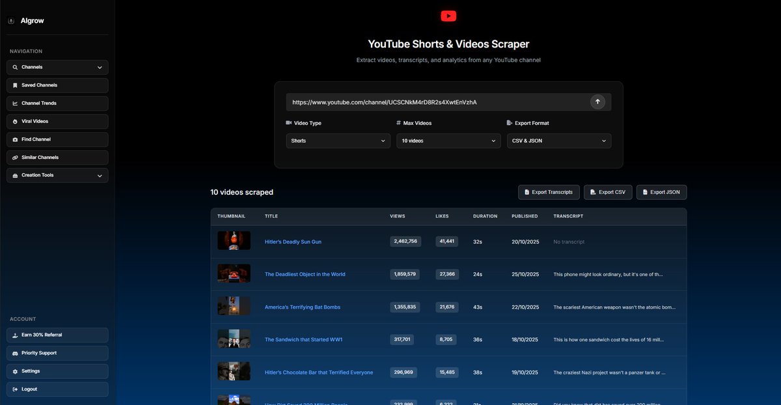Click the thumbnail of America's Terrifying Bat Bombs
Screen dimensions: 781x405
click(234, 306)
